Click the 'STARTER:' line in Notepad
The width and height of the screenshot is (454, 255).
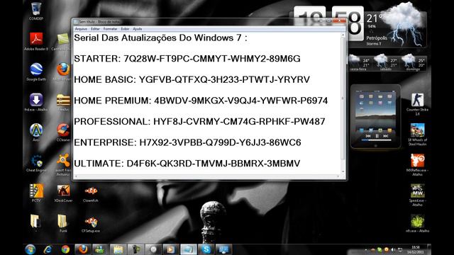click(x=187, y=59)
